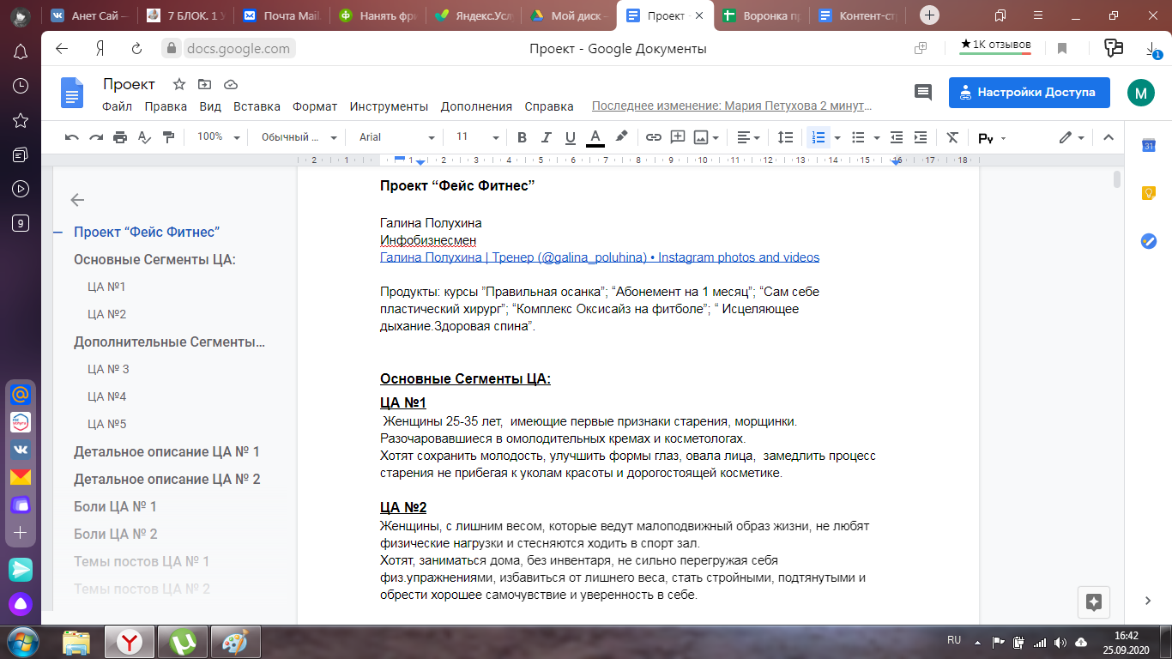
Task: Open the text color picker
Action: pos(595,137)
